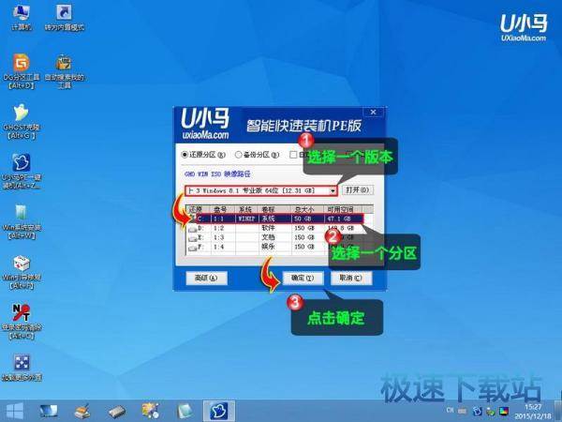Click the Advanced (高级) button
The image size is (562, 422).
[x=206, y=279]
